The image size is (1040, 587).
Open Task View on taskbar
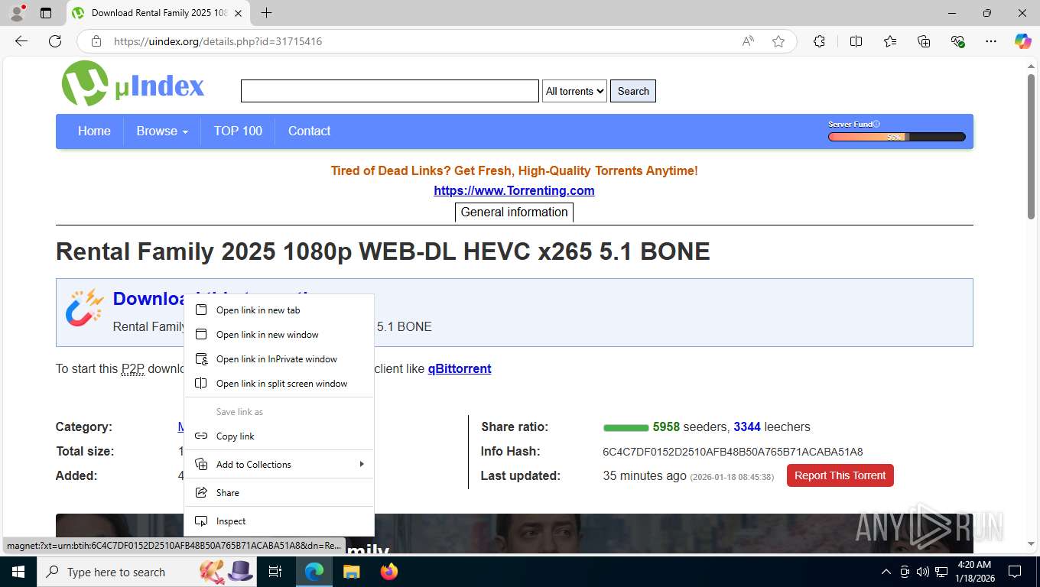[275, 572]
